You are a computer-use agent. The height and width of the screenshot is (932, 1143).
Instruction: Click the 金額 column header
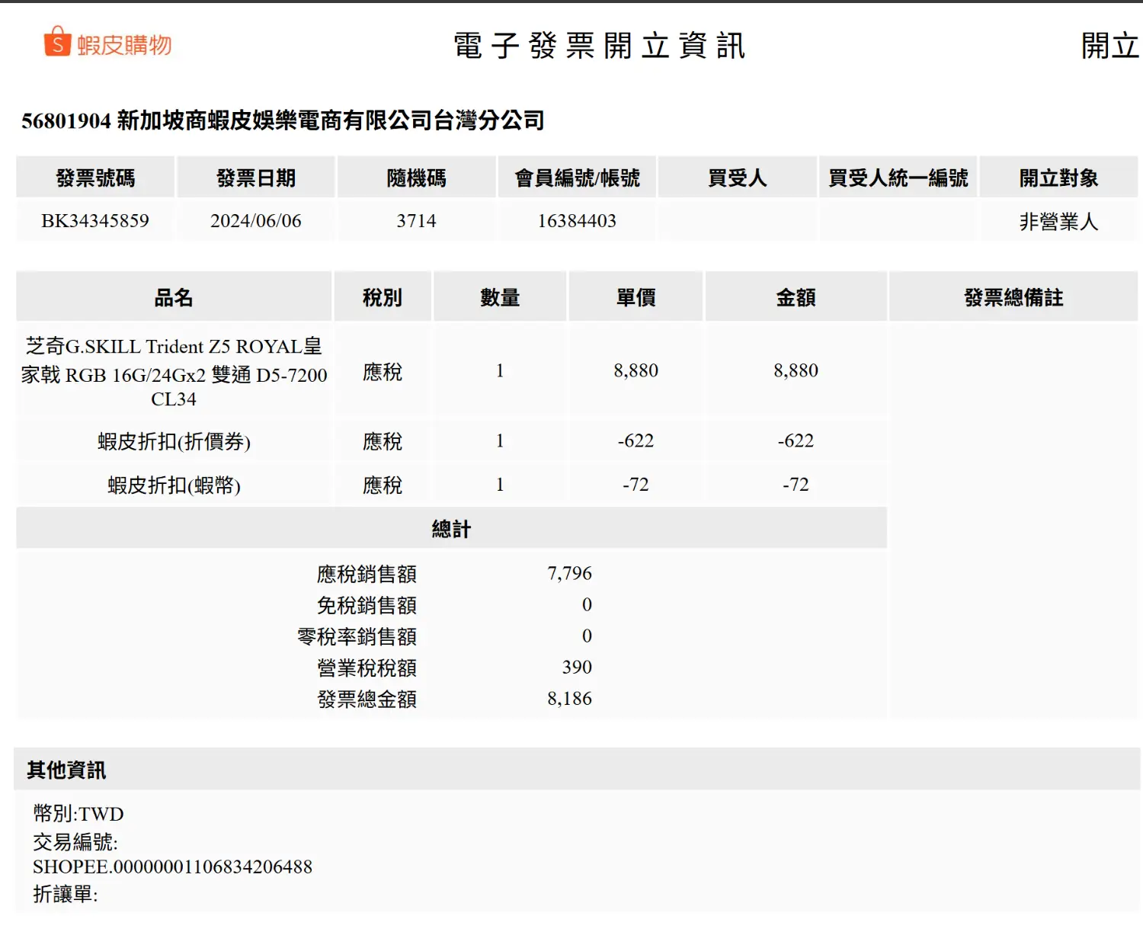[x=796, y=297]
